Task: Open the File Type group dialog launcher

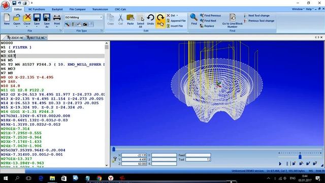Action: click(102, 30)
